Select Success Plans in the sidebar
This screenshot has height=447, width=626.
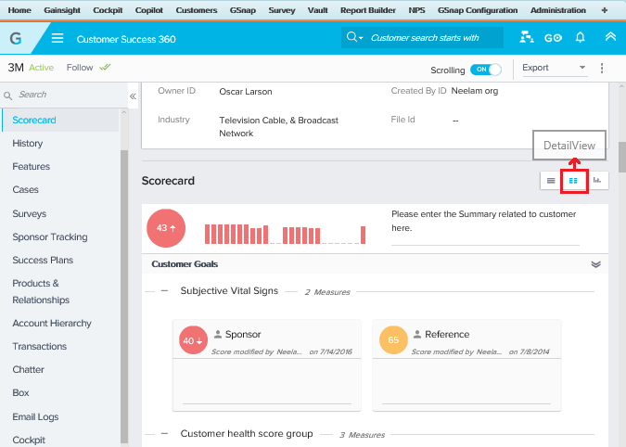tap(43, 260)
